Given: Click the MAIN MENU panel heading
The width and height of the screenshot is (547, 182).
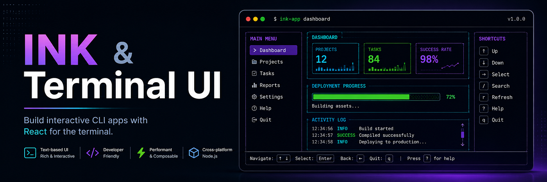Looking at the screenshot, I should [x=263, y=39].
